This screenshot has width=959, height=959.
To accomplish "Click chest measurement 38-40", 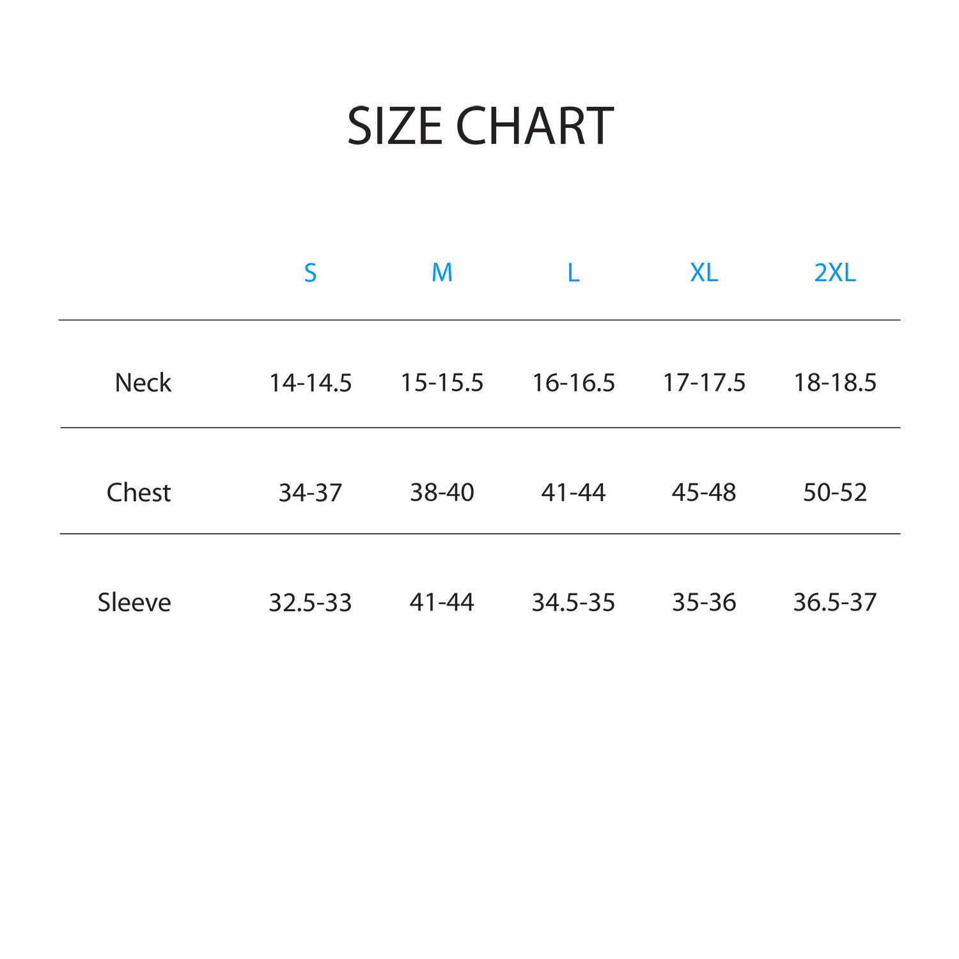I will pos(442,493).
